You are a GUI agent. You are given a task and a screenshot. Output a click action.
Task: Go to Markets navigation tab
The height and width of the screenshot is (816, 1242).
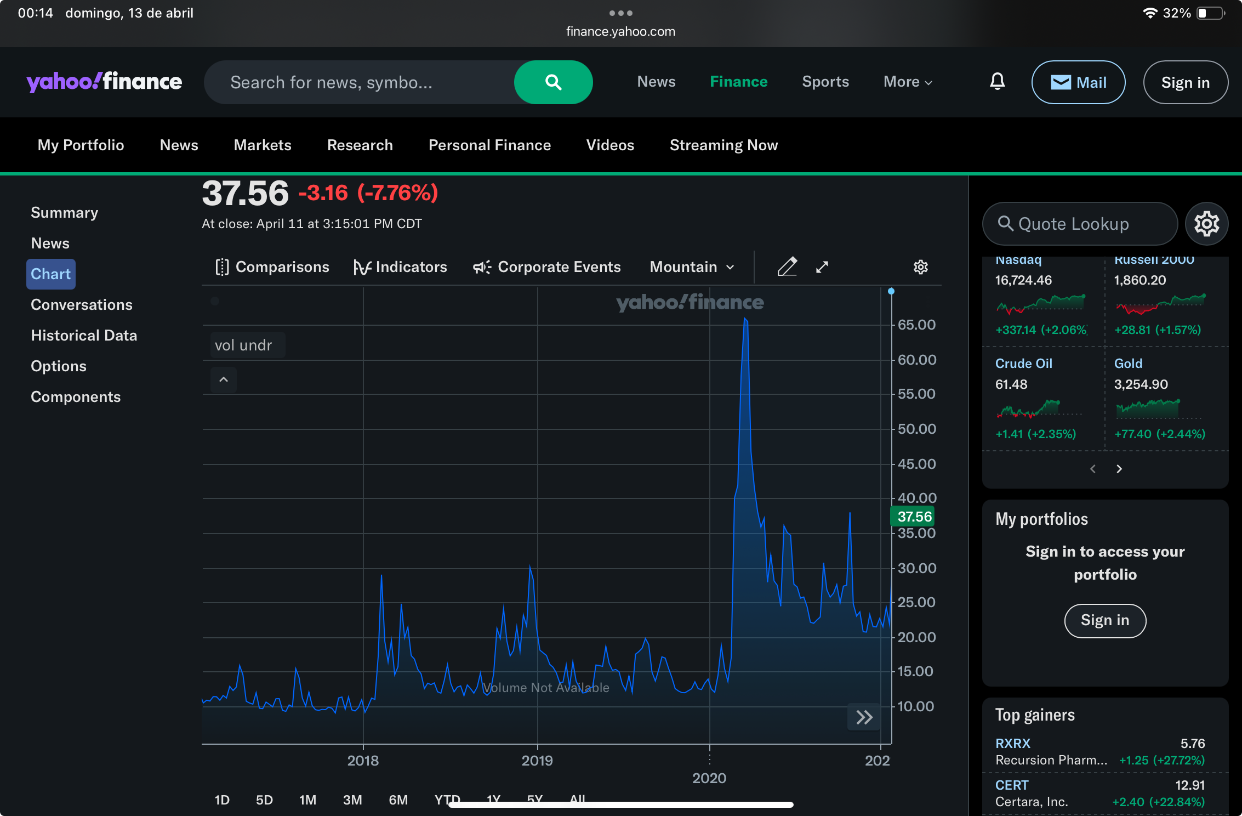click(x=263, y=145)
